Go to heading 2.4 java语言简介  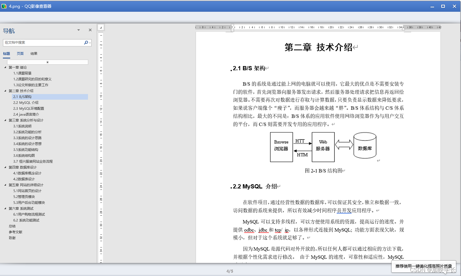tap(26, 114)
